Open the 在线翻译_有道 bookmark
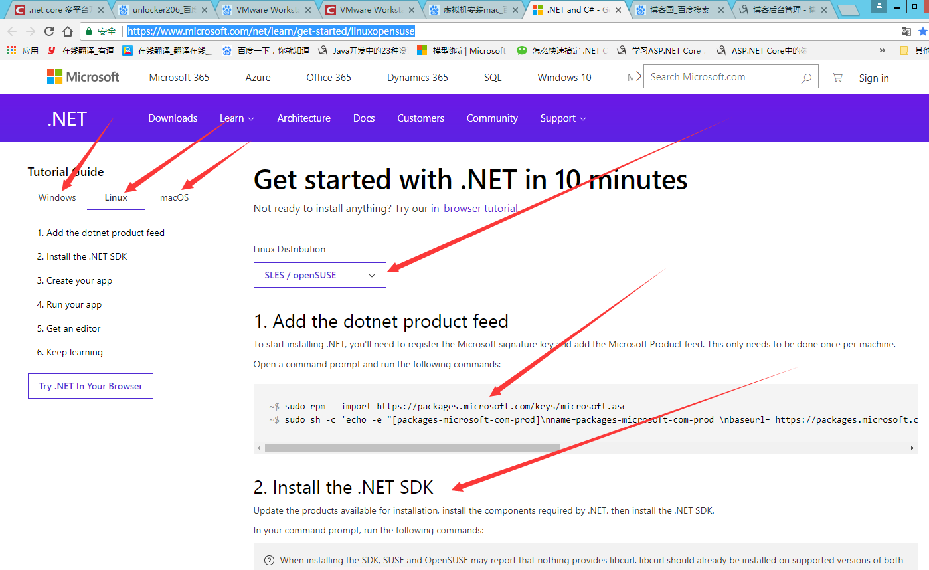929x570 pixels. [x=80, y=50]
